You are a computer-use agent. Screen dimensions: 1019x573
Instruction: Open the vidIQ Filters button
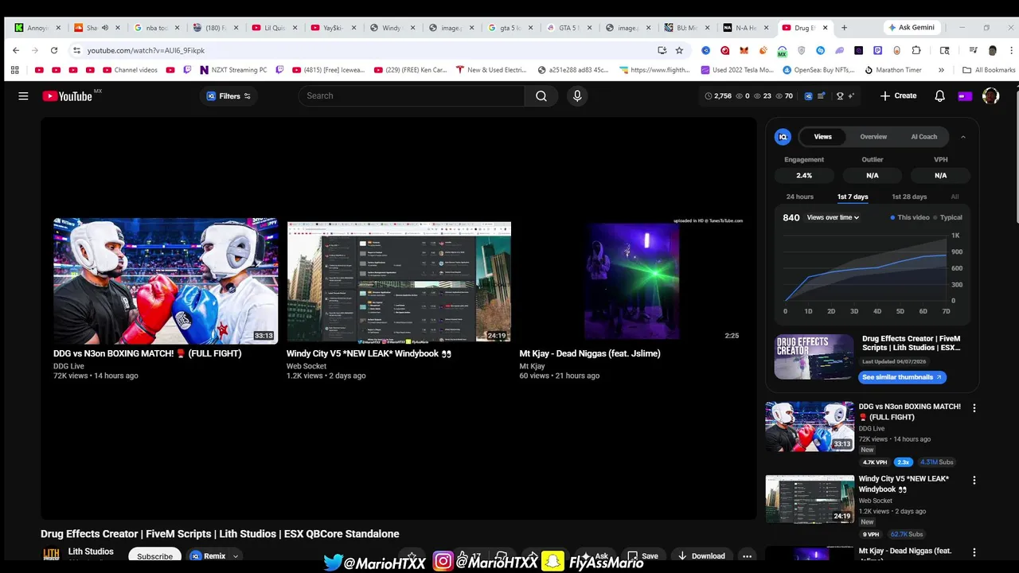[228, 96]
